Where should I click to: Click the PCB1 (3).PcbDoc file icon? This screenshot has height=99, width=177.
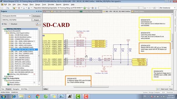pos(8,84)
